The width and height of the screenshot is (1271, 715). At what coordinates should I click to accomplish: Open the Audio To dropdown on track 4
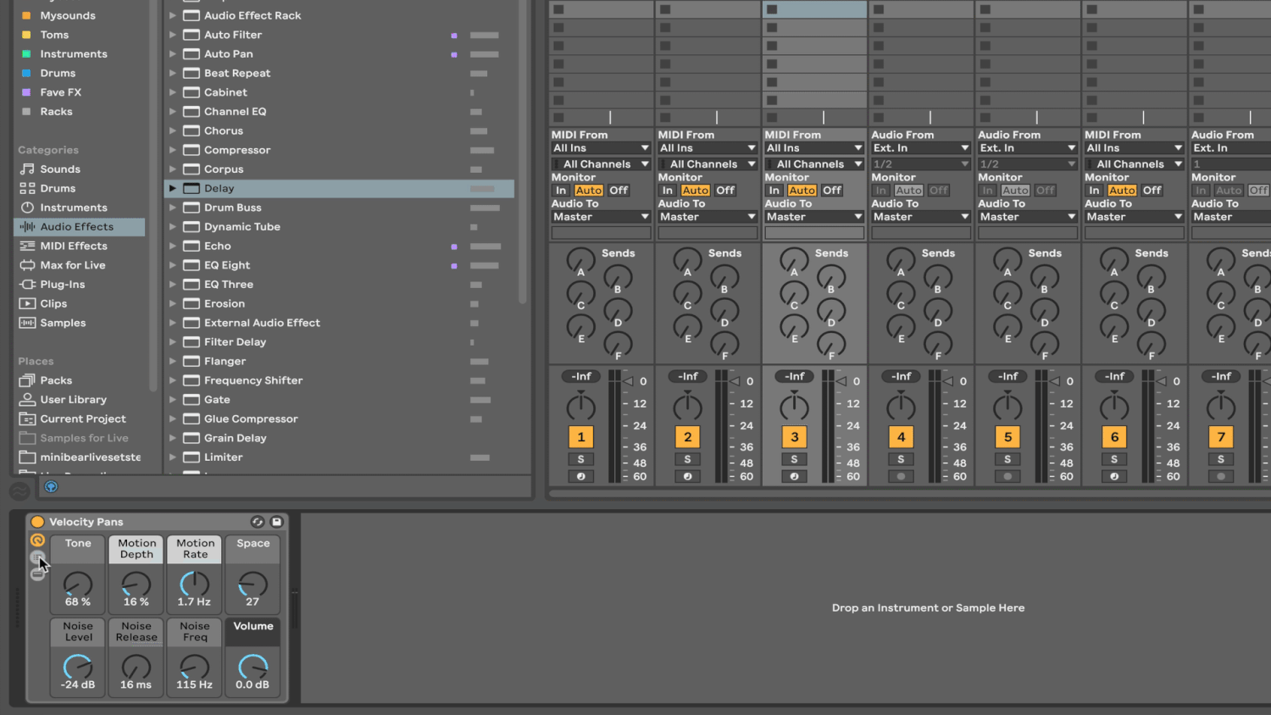tap(920, 216)
